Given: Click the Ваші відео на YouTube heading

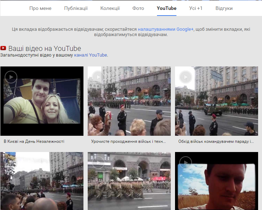Looking at the screenshot, I should click(45, 48).
